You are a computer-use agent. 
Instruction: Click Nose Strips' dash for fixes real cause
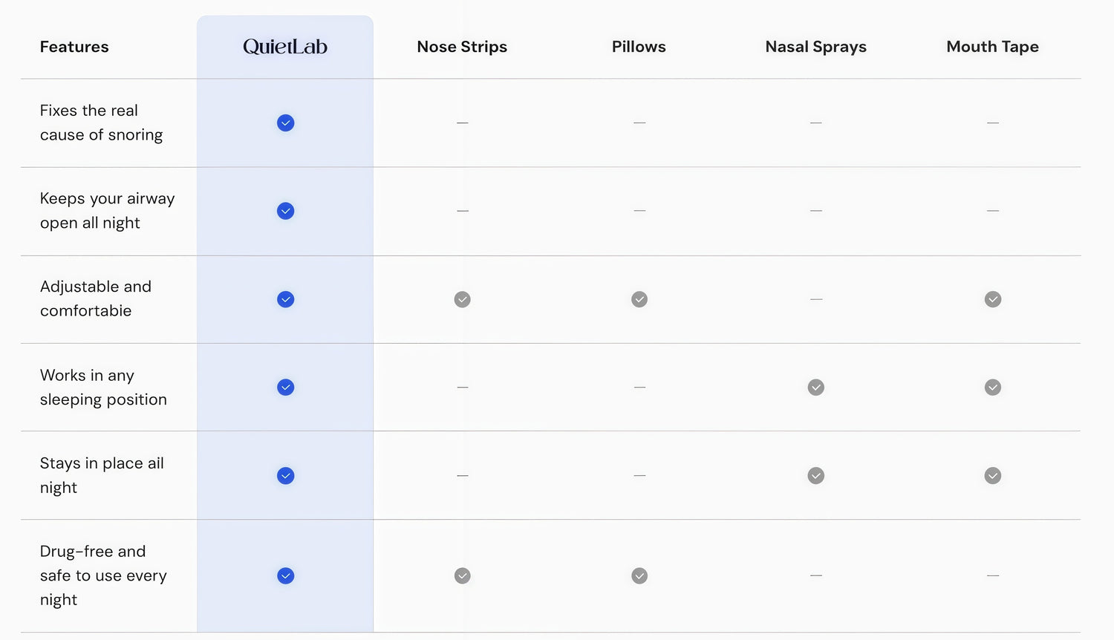(462, 123)
